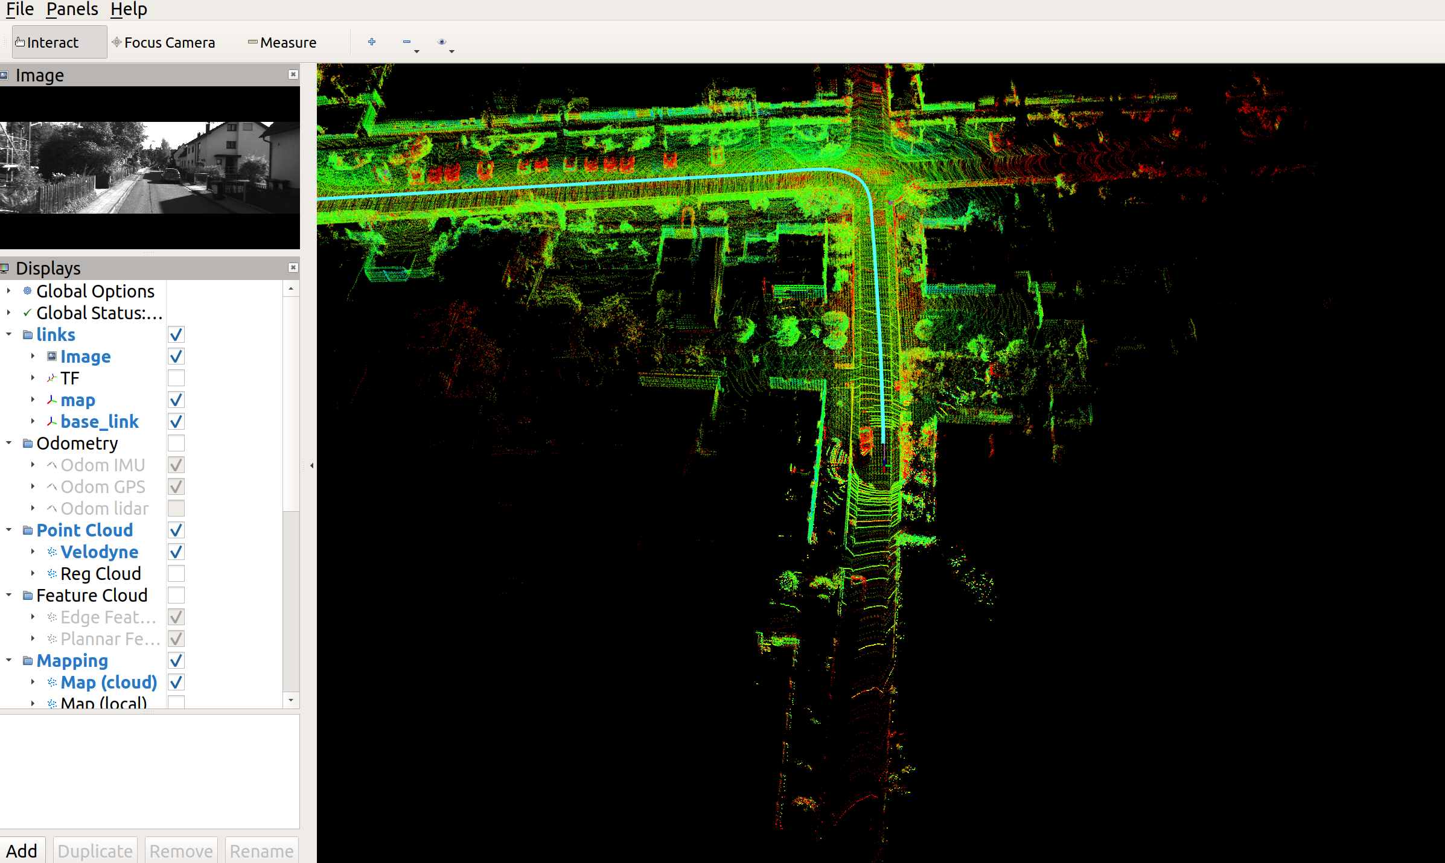Click the Velodyne point cloud icon
The height and width of the screenshot is (863, 1445).
pos(52,552)
